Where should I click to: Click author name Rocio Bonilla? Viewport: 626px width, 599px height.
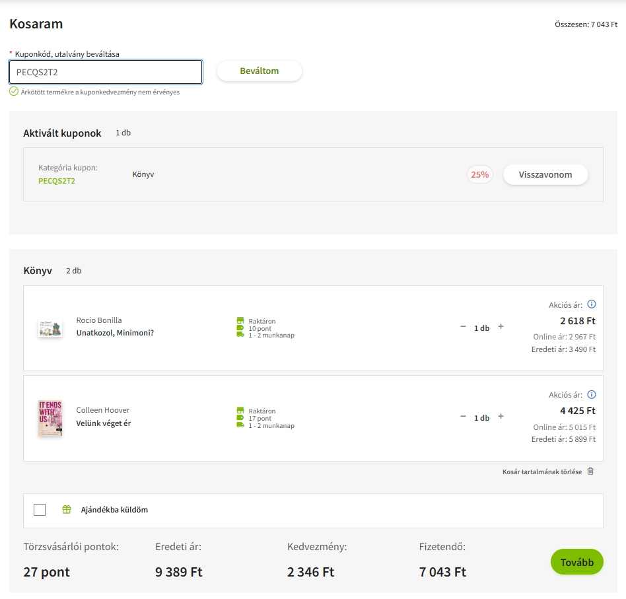pyautogui.click(x=99, y=320)
